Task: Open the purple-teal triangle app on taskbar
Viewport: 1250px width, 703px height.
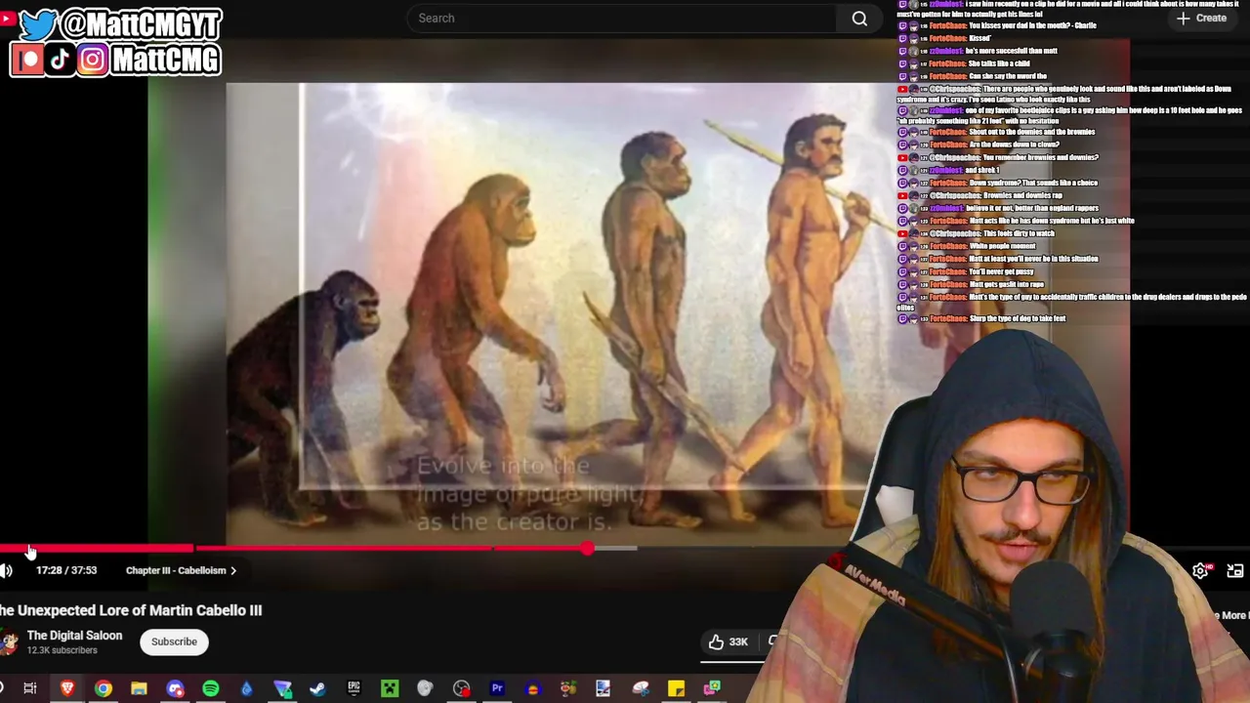Action: pos(282,689)
